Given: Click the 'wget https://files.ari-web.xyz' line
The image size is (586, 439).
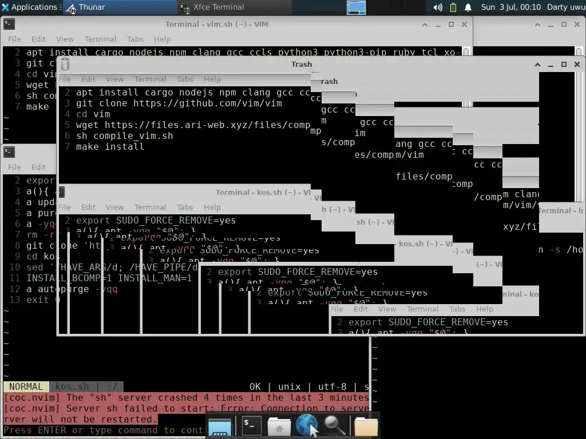Looking at the screenshot, I should coord(193,125).
